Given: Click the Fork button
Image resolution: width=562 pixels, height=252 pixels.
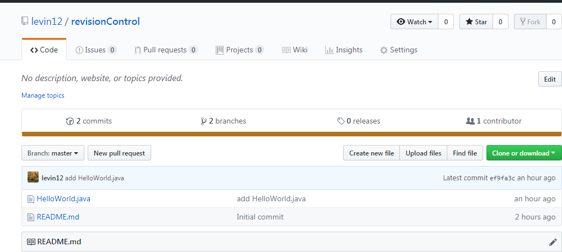Looking at the screenshot, I should (x=530, y=22).
